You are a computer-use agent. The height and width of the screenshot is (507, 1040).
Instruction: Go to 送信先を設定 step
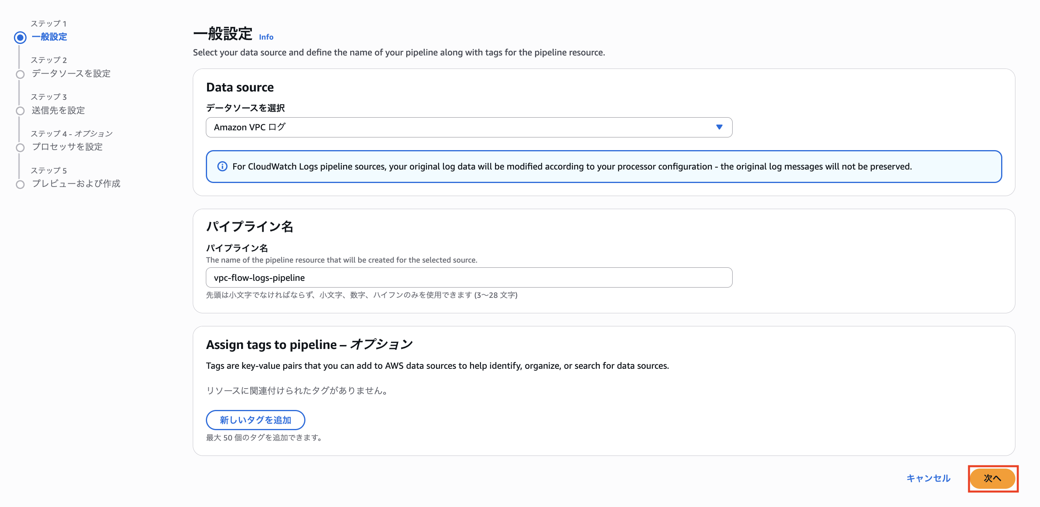click(58, 110)
